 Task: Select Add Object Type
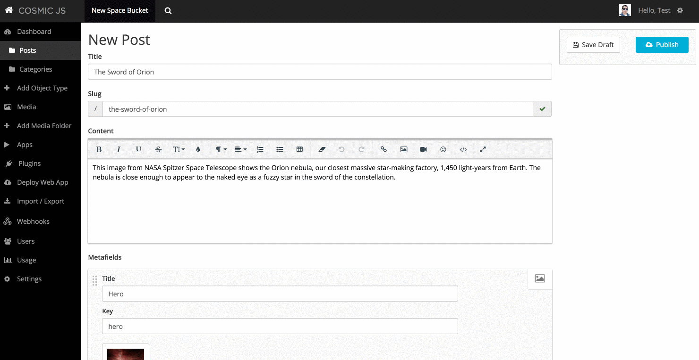pos(40,88)
